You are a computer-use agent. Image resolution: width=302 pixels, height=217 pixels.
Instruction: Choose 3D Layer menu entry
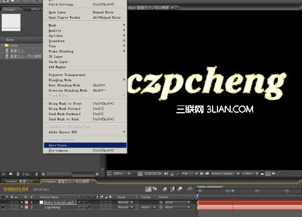85,57
